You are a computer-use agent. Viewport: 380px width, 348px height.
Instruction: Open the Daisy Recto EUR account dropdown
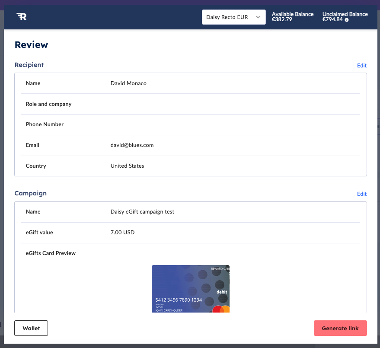(x=233, y=17)
